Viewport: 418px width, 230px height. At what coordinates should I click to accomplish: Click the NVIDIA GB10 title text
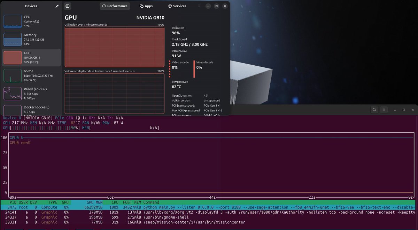[x=150, y=18]
